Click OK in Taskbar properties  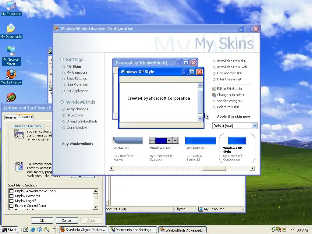click(x=42, y=221)
